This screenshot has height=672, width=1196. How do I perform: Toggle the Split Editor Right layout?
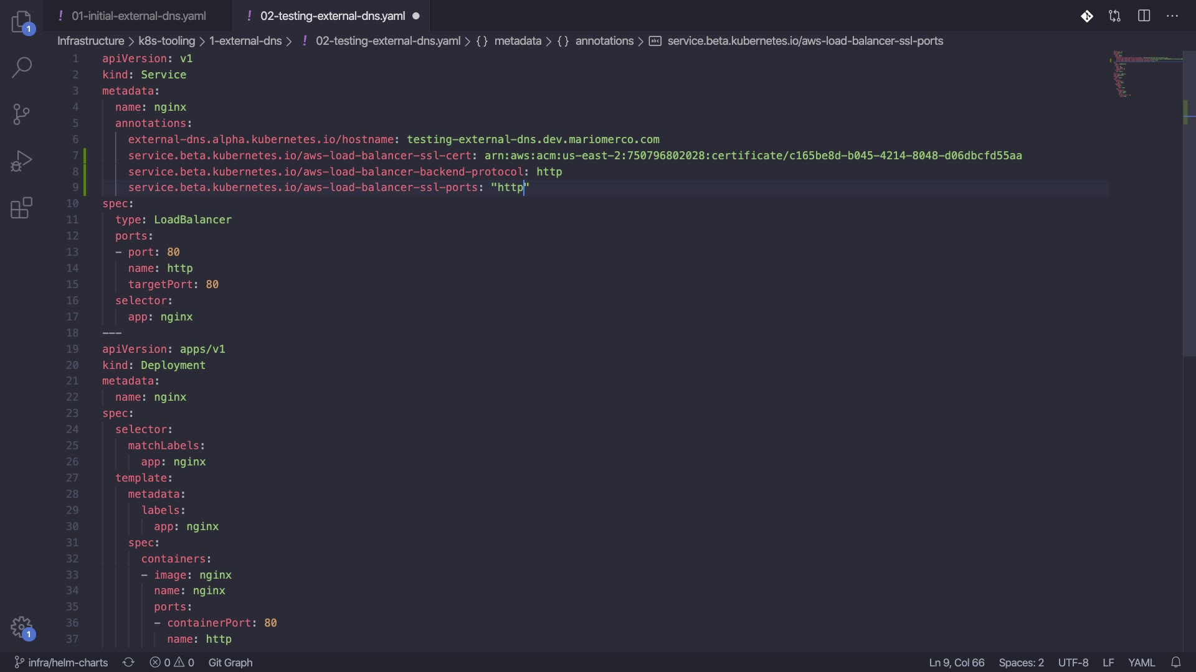pos(1144,16)
